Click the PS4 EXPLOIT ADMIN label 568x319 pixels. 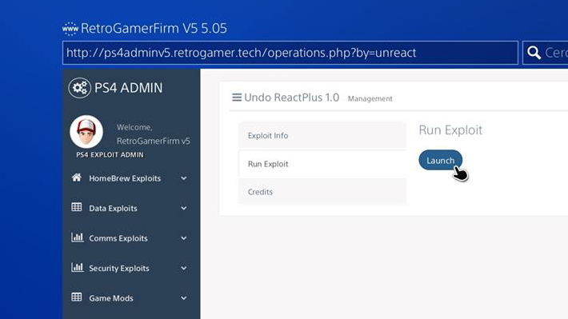(x=110, y=155)
